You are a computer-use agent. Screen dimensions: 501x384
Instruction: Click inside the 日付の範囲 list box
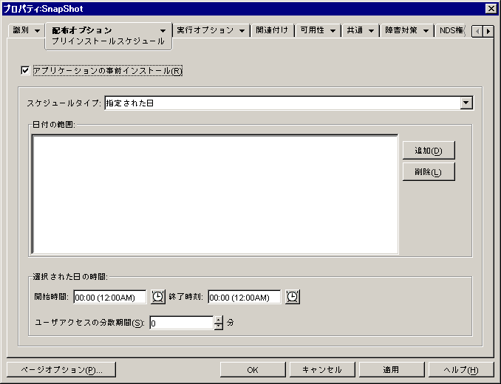click(x=215, y=194)
